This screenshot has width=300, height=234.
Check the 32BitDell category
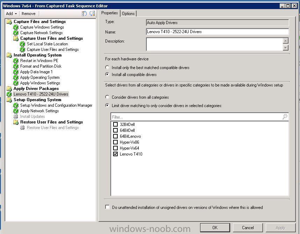pyautogui.click(x=115, y=124)
